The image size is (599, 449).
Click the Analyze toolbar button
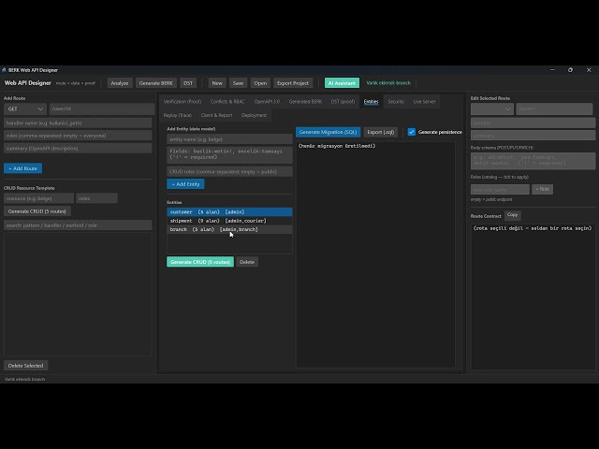pos(120,83)
